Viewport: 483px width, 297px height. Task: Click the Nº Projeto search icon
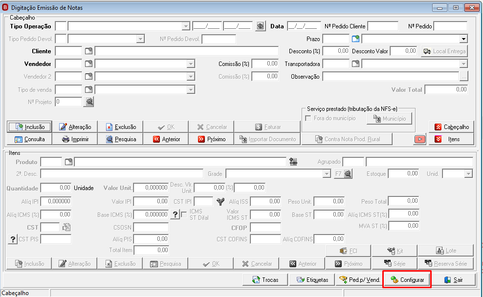pos(89,102)
